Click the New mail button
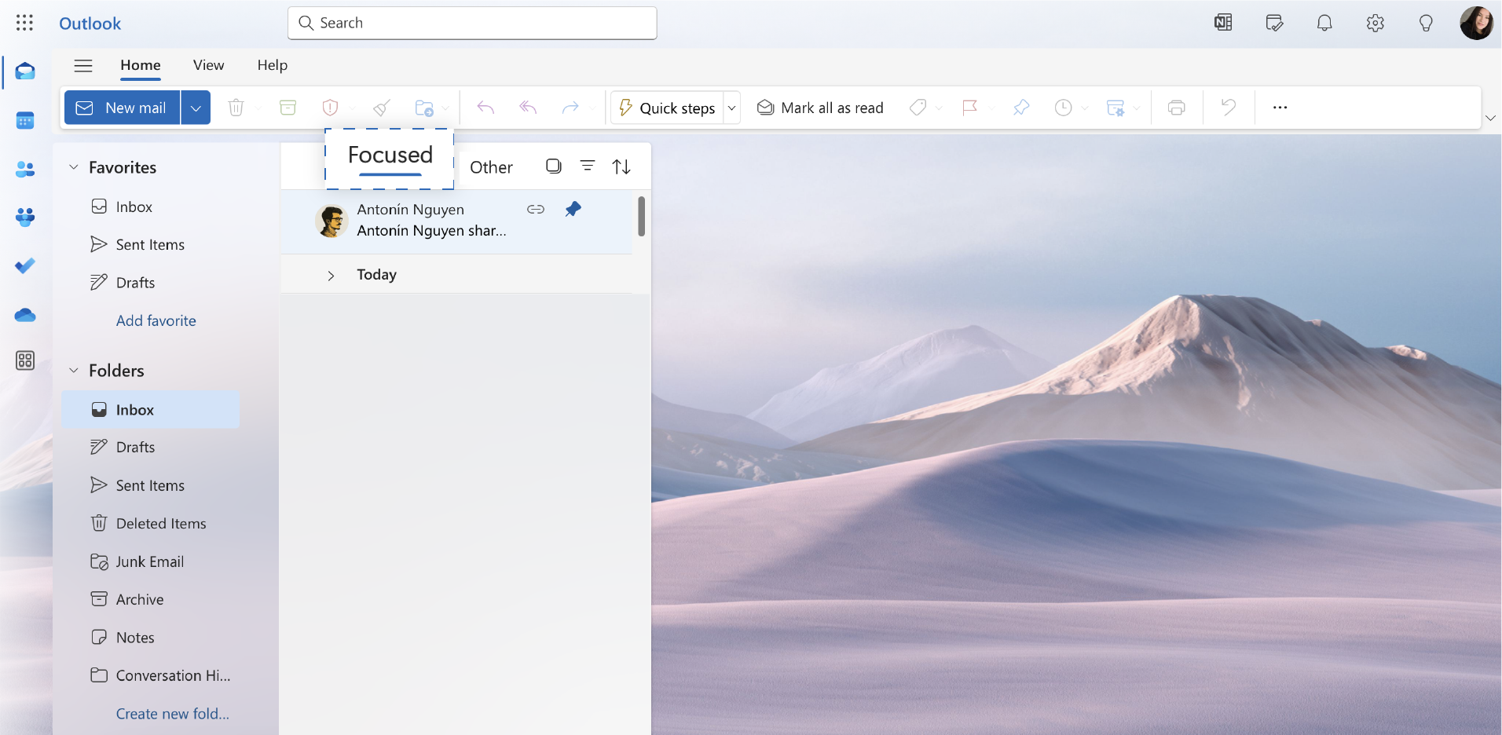Image resolution: width=1502 pixels, height=735 pixels. point(123,108)
